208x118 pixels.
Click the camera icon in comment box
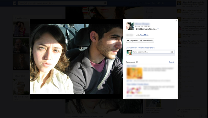coord(172,52)
